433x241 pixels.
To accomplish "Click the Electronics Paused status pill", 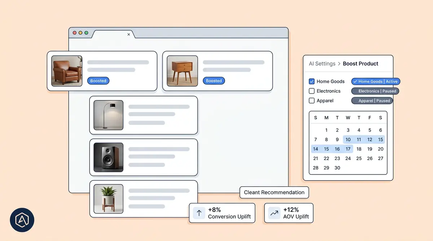I will point(375,91).
